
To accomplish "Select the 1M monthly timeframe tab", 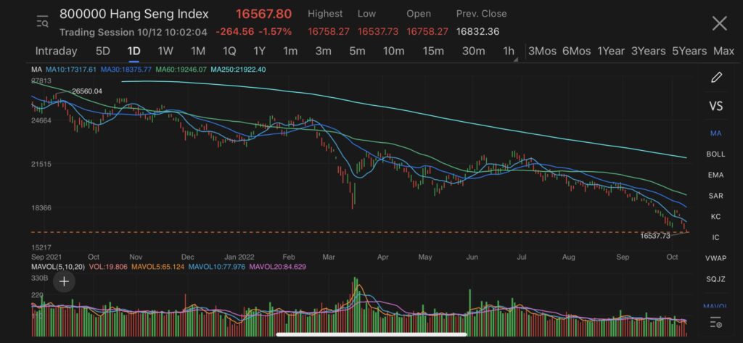I will (x=198, y=51).
